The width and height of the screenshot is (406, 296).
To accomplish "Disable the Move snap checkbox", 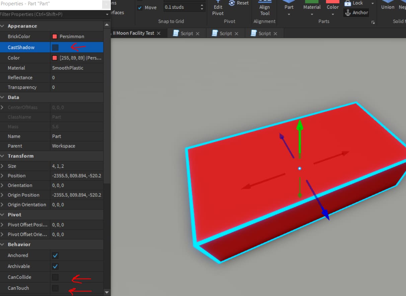I will pos(140,8).
